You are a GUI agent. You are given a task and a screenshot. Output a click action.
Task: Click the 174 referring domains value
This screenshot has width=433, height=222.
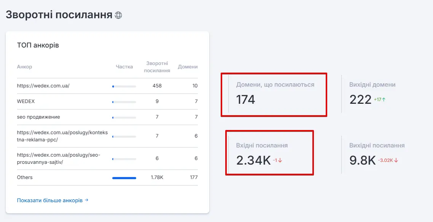pyautogui.click(x=246, y=100)
